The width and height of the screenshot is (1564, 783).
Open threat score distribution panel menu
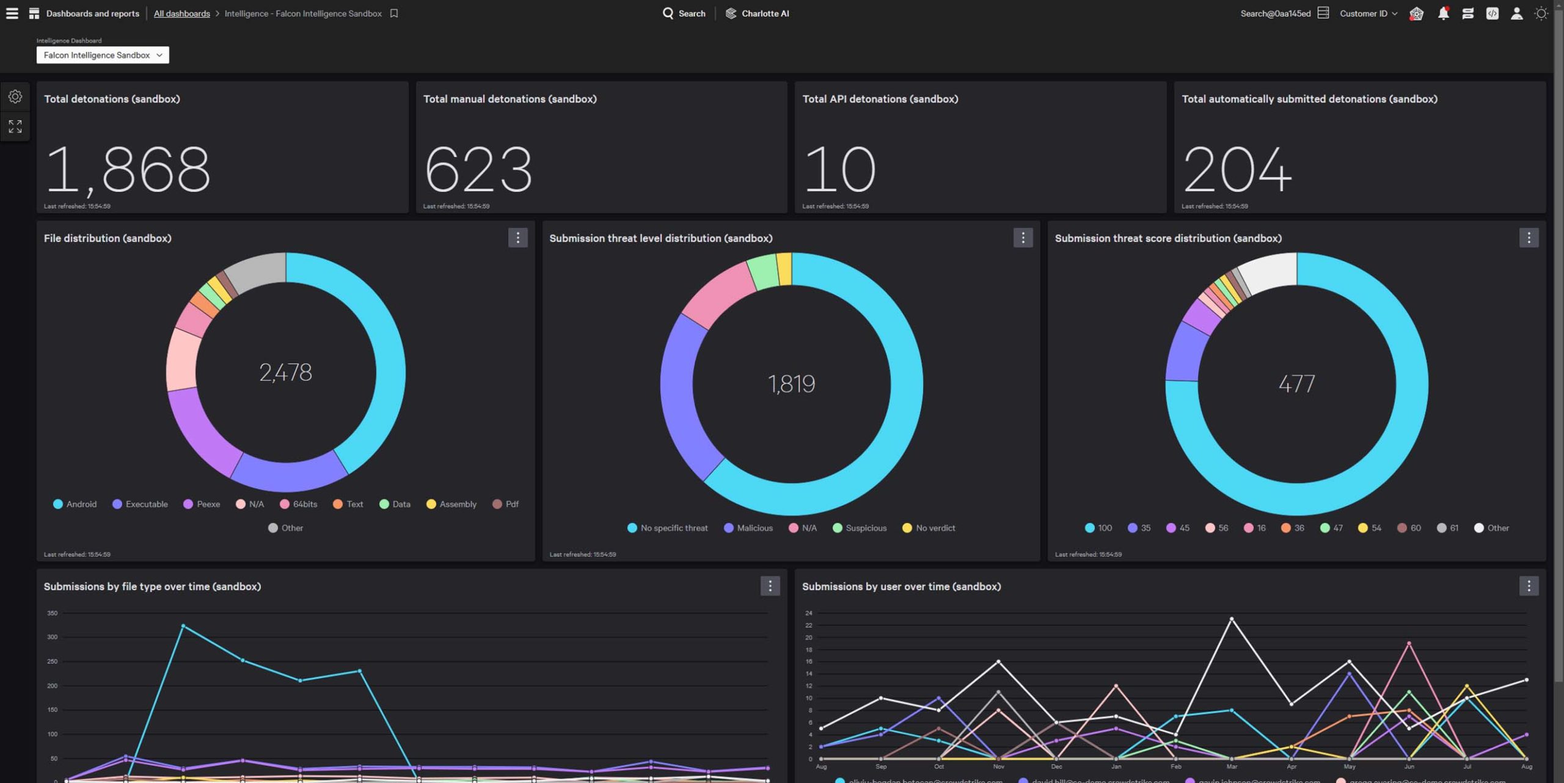1529,238
